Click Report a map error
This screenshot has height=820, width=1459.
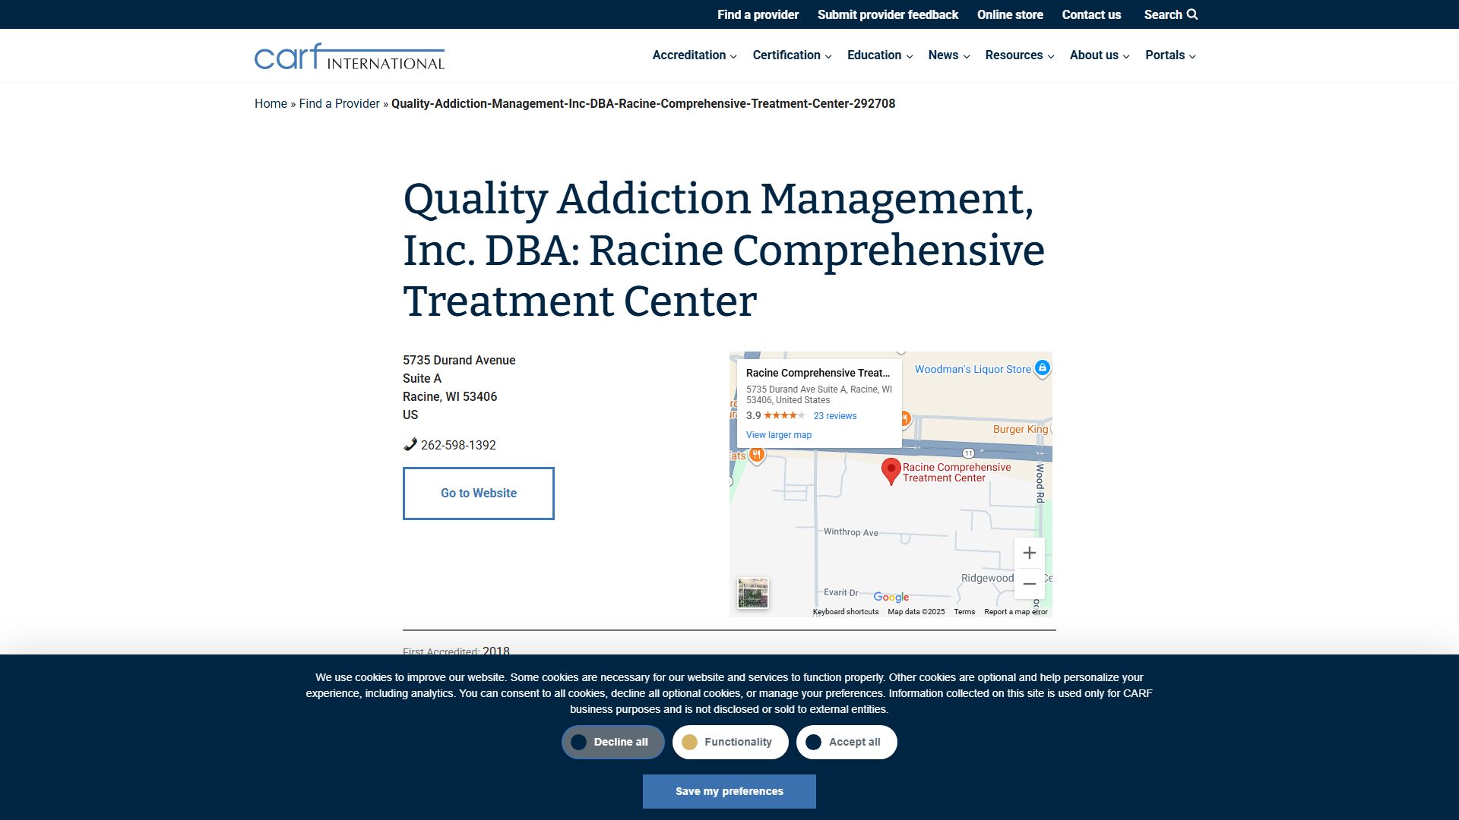coord(1016,612)
